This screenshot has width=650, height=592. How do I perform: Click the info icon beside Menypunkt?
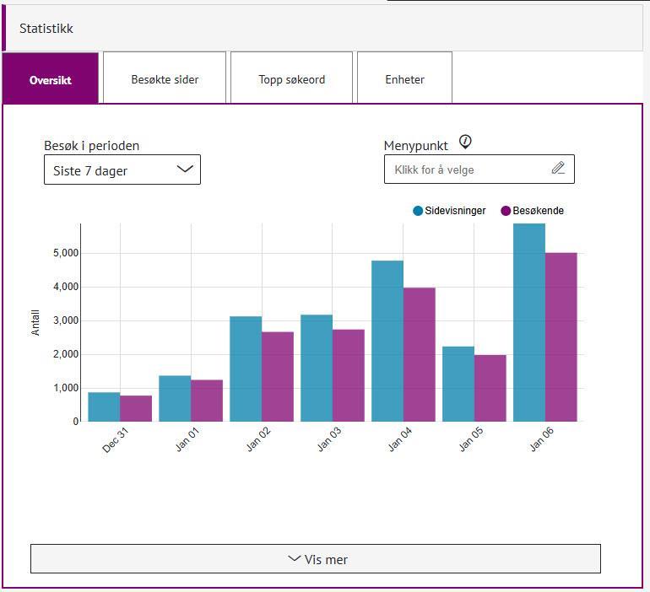pyautogui.click(x=465, y=142)
